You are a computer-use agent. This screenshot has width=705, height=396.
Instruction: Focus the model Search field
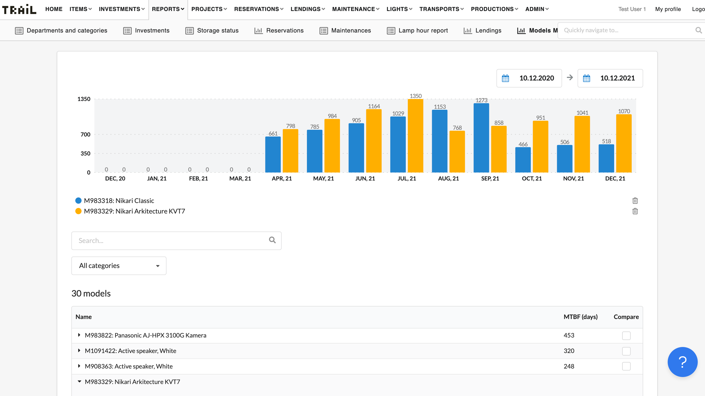(176, 240)
